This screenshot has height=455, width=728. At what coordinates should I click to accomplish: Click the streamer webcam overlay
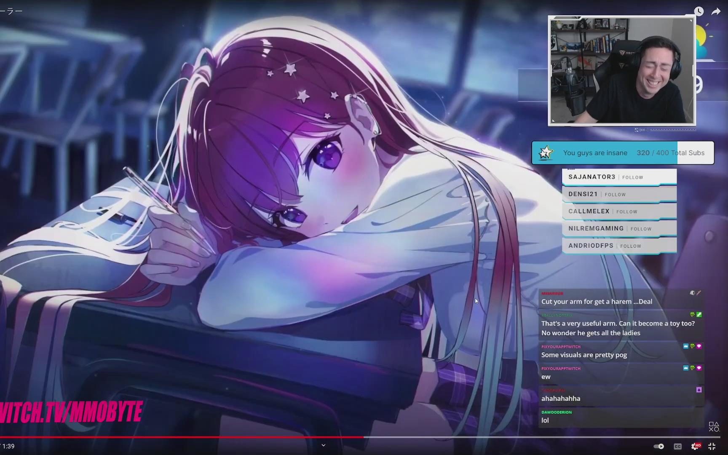point(621,71)
